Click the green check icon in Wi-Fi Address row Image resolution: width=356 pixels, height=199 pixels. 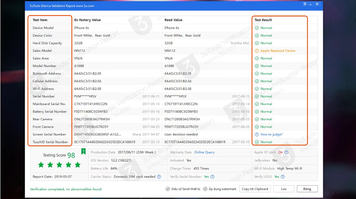(x=257, y=89)
